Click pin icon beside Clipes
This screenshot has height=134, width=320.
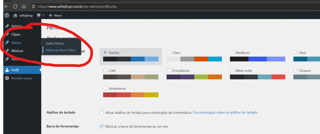point(7,34)
